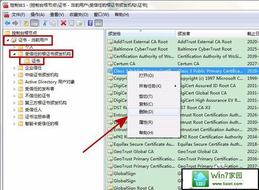
Task: Open the 窗口(W) menu
Action: (102, 15)
